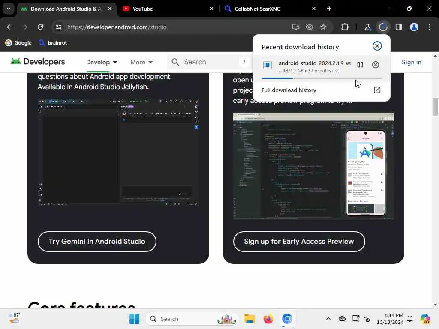The height and width of the screenshot is (329, 439).
Task: Expand the More menu
Action: 141,62
